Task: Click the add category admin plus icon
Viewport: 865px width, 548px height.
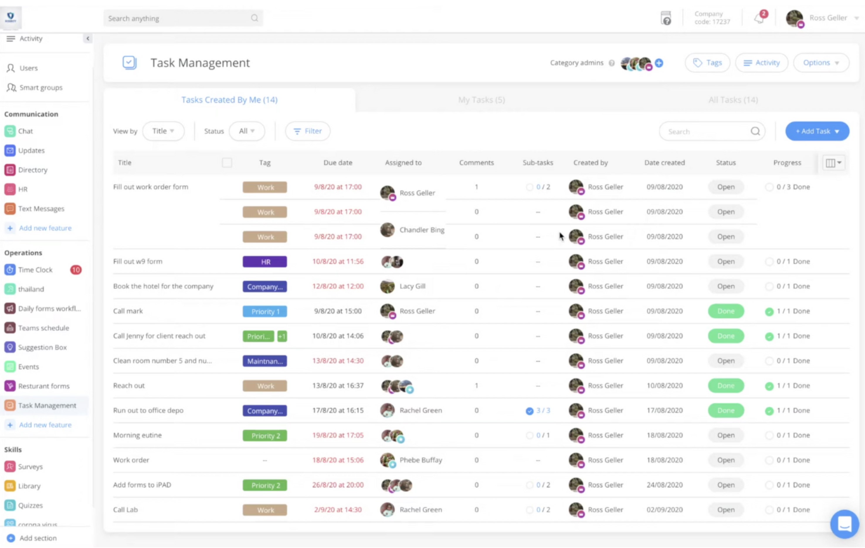Action: (x=659, y=63)
